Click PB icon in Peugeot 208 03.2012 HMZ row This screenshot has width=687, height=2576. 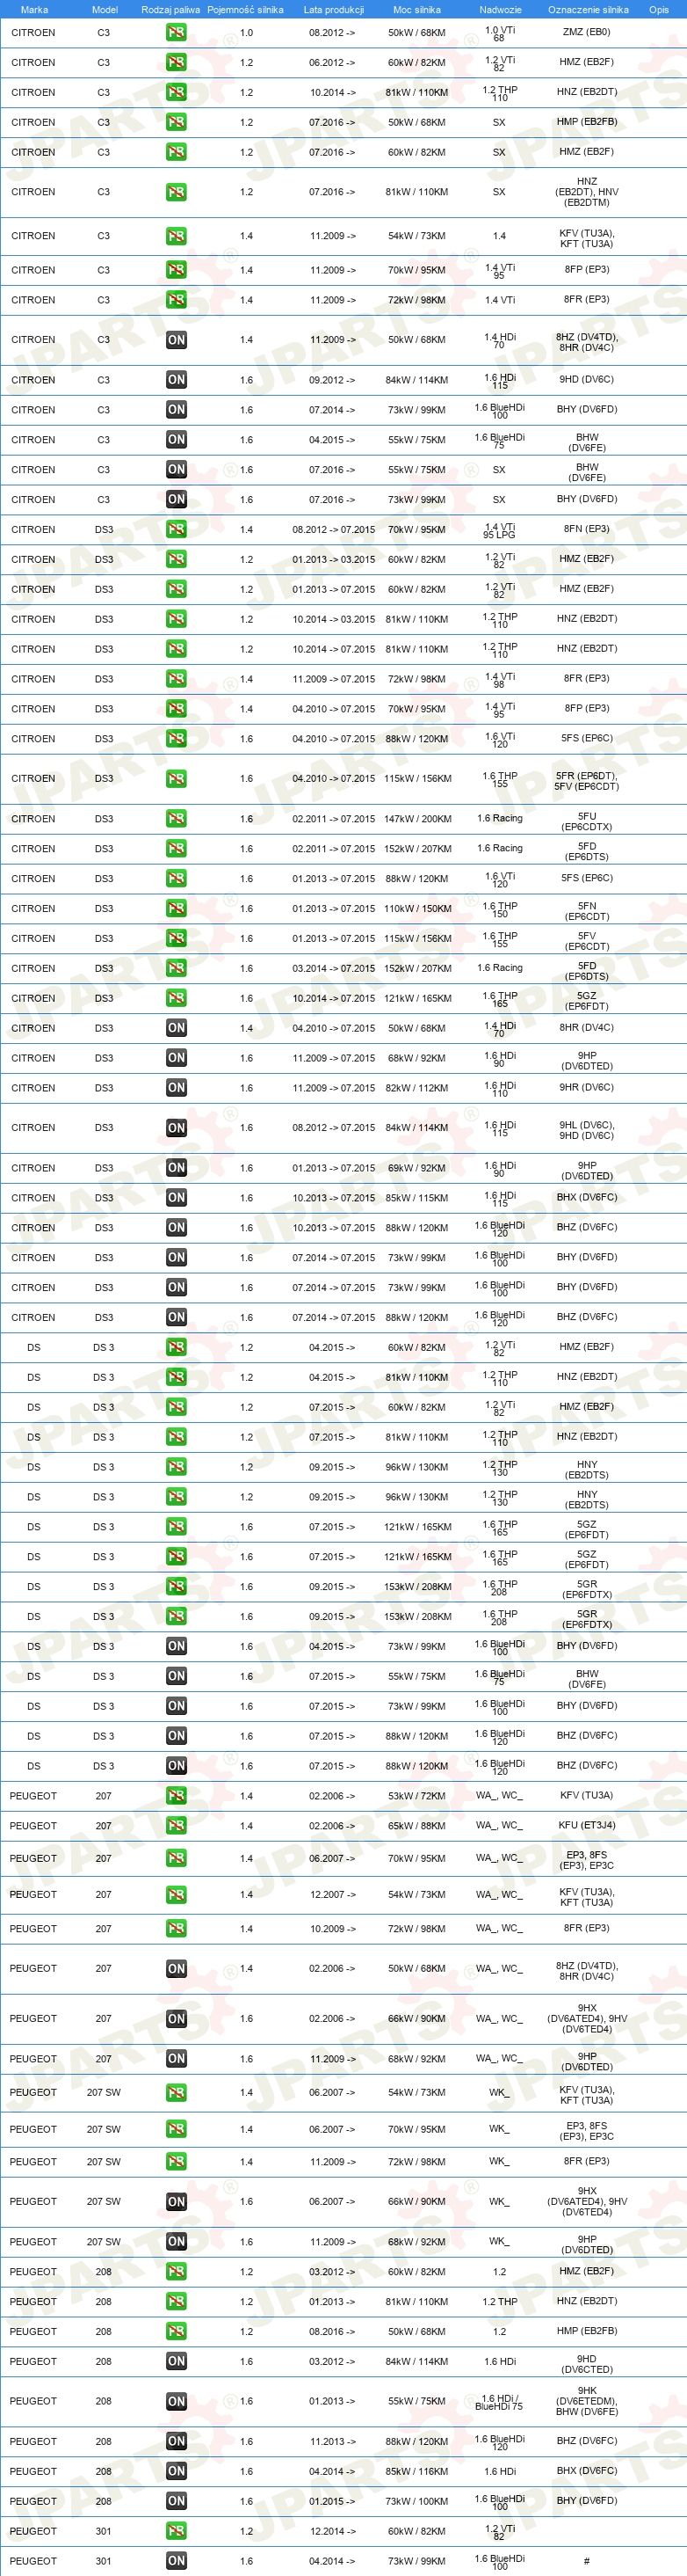tap(176, 2272)
